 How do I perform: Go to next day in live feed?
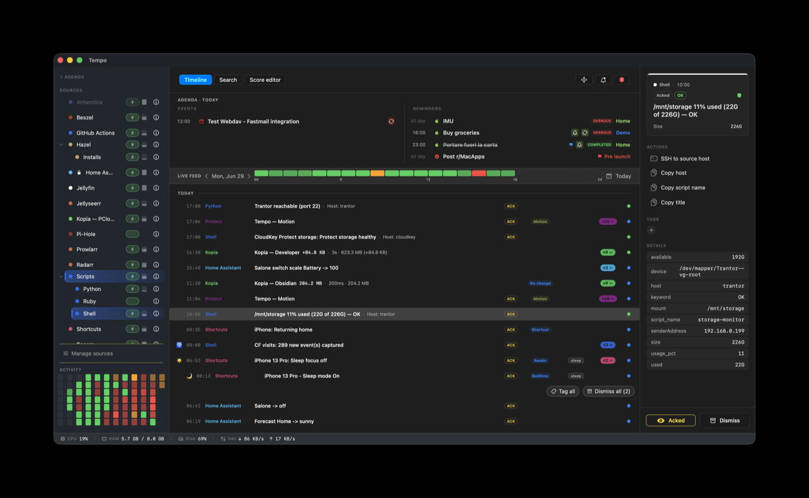click(x=249, y=176)
